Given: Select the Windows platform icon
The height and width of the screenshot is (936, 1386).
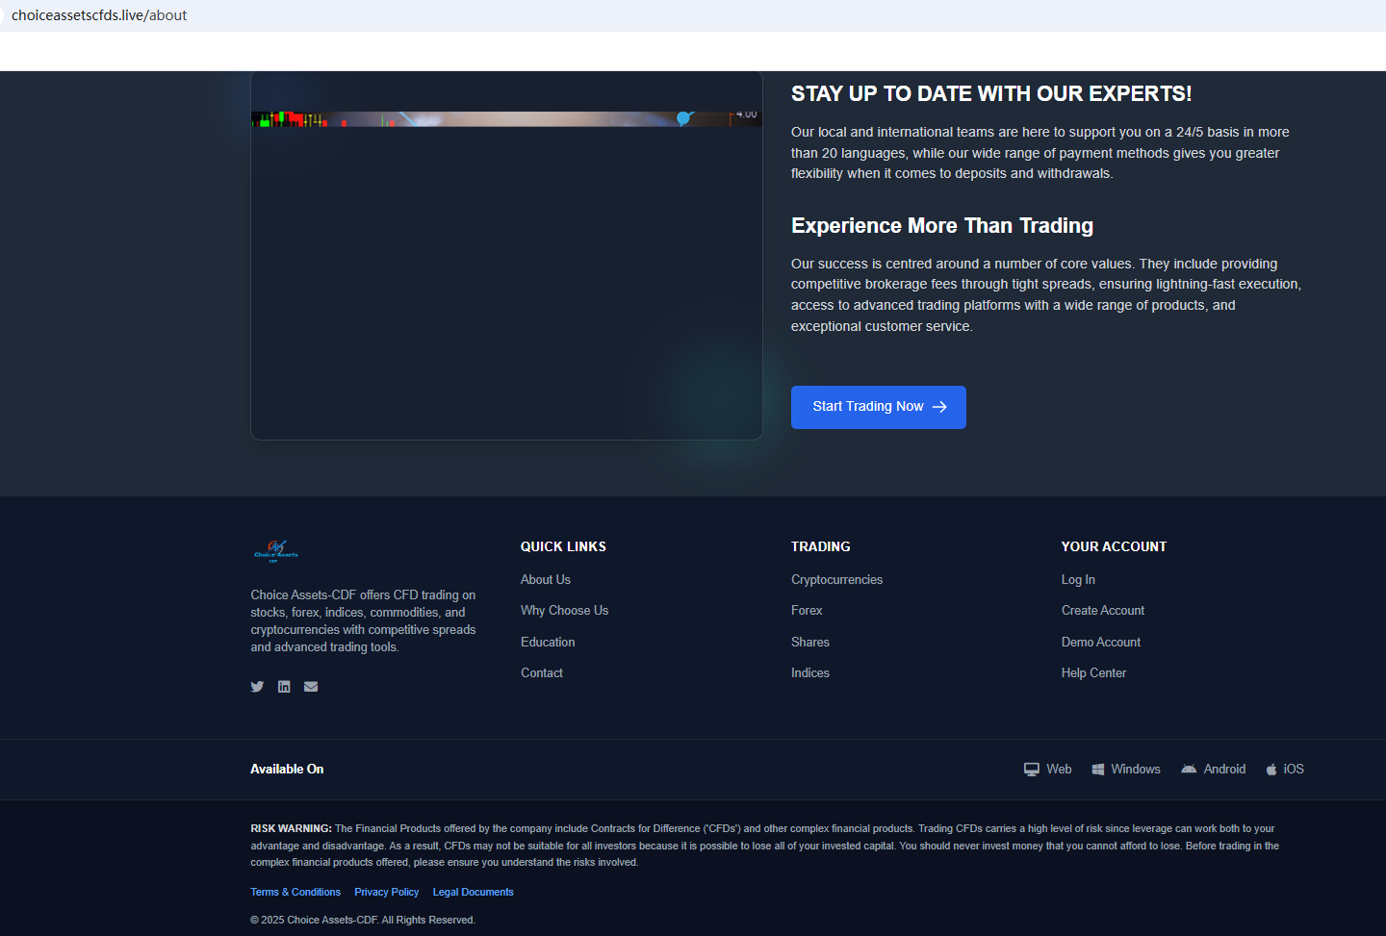Looking at the screenshot, I should pyautogui.click(x=1097, y=770).
